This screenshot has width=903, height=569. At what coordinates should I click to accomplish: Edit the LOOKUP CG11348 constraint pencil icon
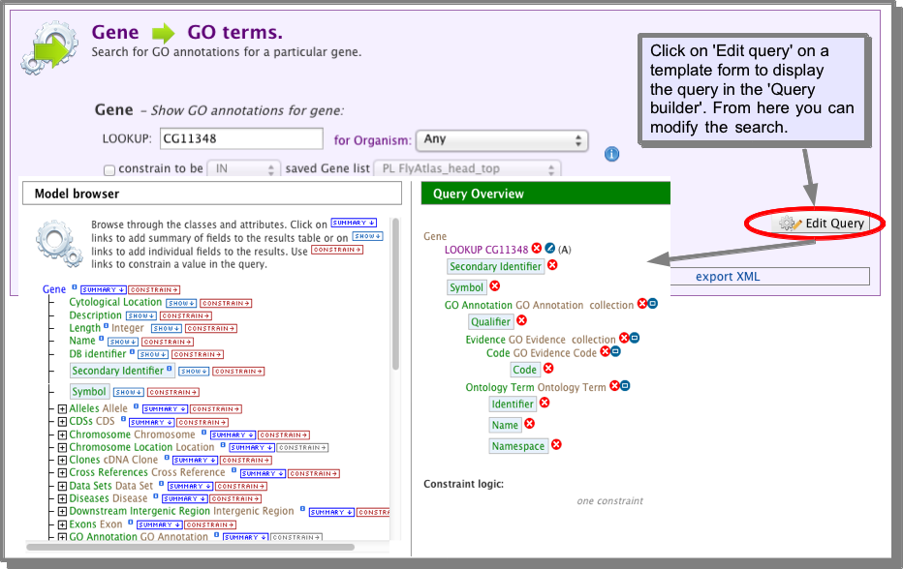point(550,248)
